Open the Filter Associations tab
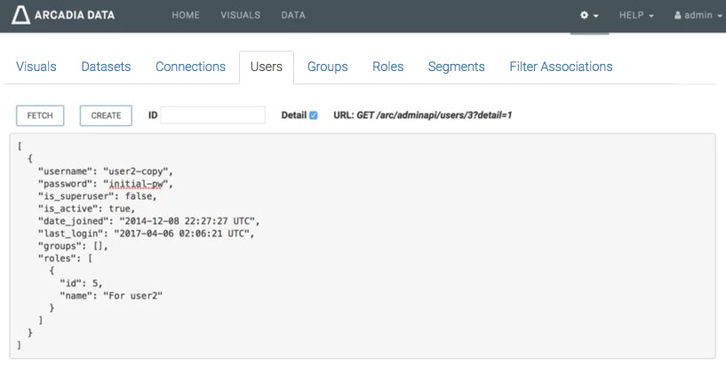 (561, 67)
